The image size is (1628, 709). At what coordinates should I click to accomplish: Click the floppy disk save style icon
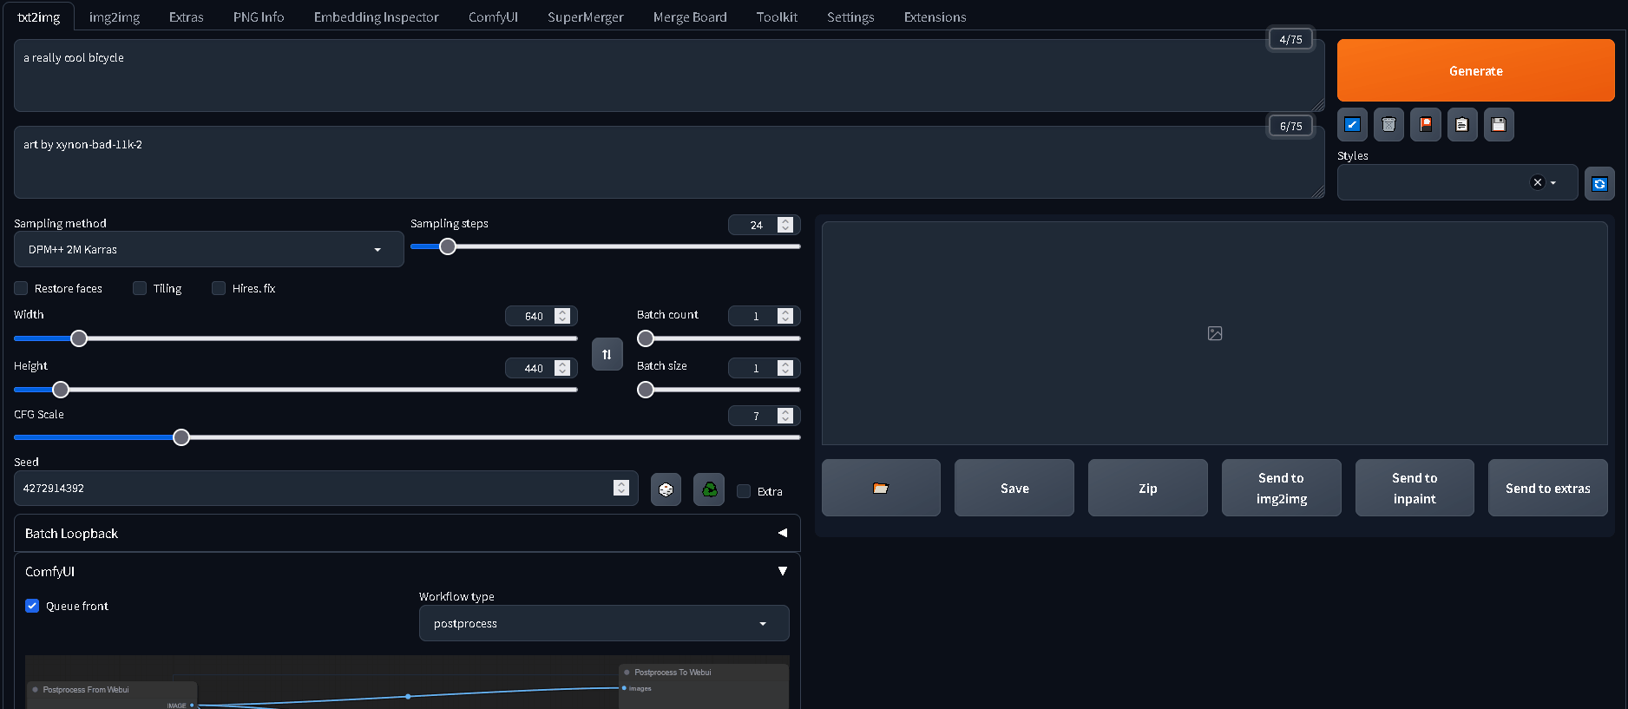pos(1498,125)
